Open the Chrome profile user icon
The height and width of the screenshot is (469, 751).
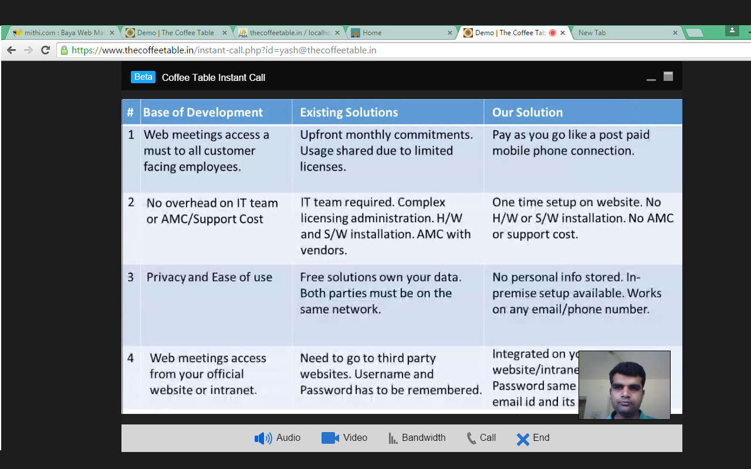point(732,30)
